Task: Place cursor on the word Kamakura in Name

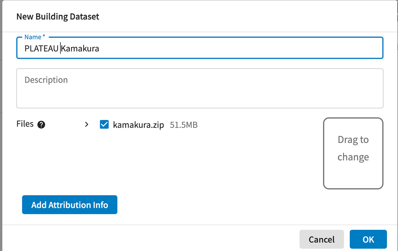Action: tap(81, 49)
